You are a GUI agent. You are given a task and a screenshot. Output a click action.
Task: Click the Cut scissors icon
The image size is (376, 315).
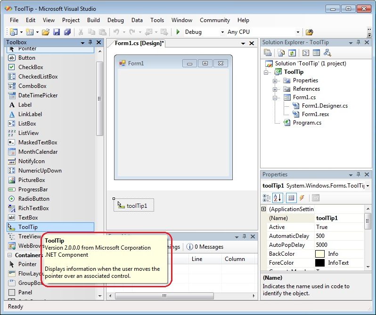(81, 32)
